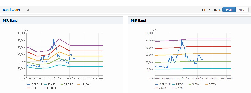Toggle the 9.47X legend entry in PBR Band
This screenshot has height=93, width=251.
pos(177,88)
